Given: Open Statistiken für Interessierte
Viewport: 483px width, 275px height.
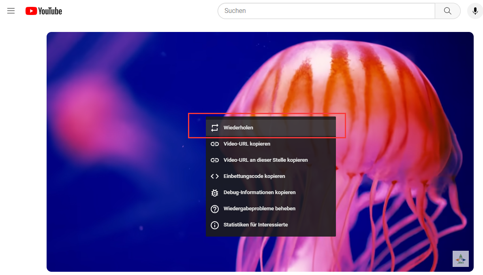Looking at the screenshot, I should [271, 225].
